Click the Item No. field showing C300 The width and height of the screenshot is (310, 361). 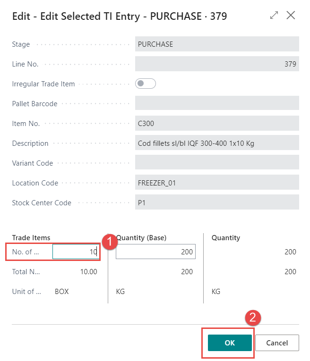tap(217, 123)
